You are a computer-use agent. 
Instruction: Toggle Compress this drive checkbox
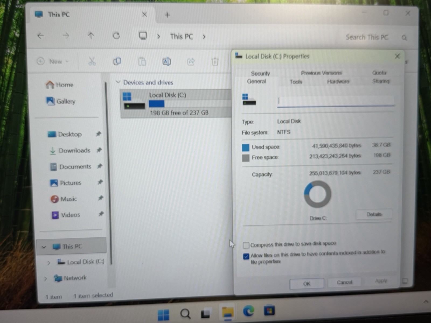point(246,245)
